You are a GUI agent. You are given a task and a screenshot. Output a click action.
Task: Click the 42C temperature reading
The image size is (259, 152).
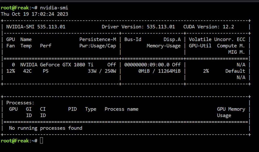click(x=27, y=71)
